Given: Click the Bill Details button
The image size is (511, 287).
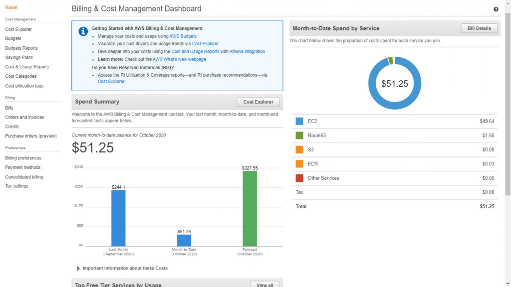Looking at the screenshot, I should point(479,28).
